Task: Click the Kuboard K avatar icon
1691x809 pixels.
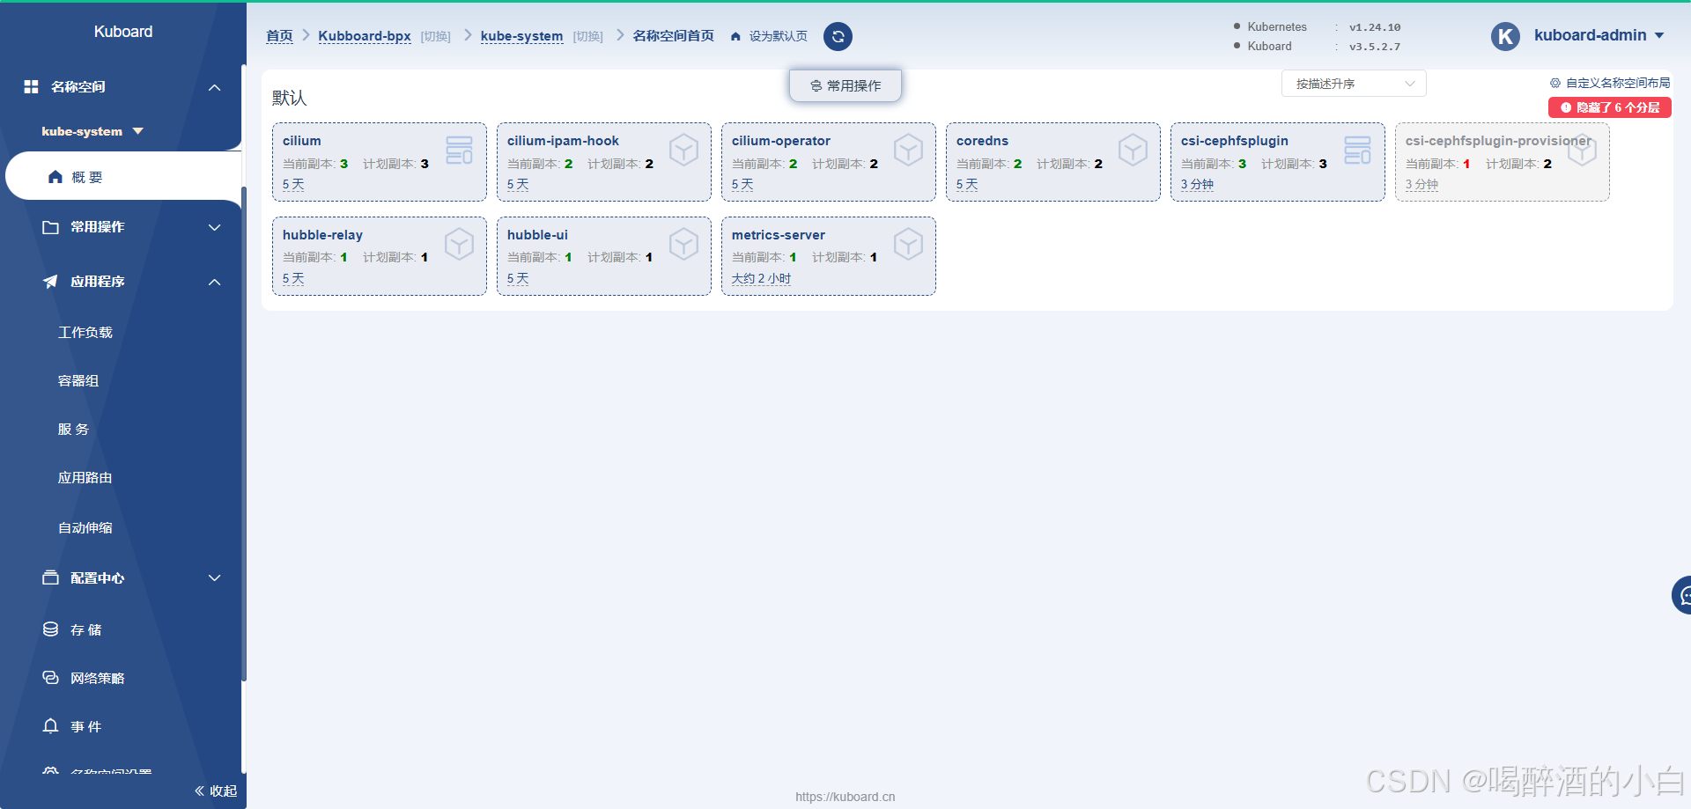Action: click(1505, 36)
